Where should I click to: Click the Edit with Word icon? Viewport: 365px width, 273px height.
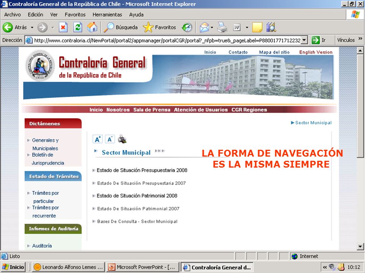pos(237,28)
